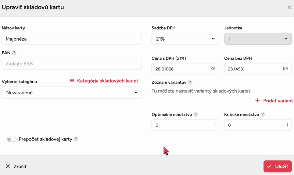The width and height of the screenshot is (294, 175).
Task: Open the Kategória skladových kariet link
Action: [x=107, y=81]
